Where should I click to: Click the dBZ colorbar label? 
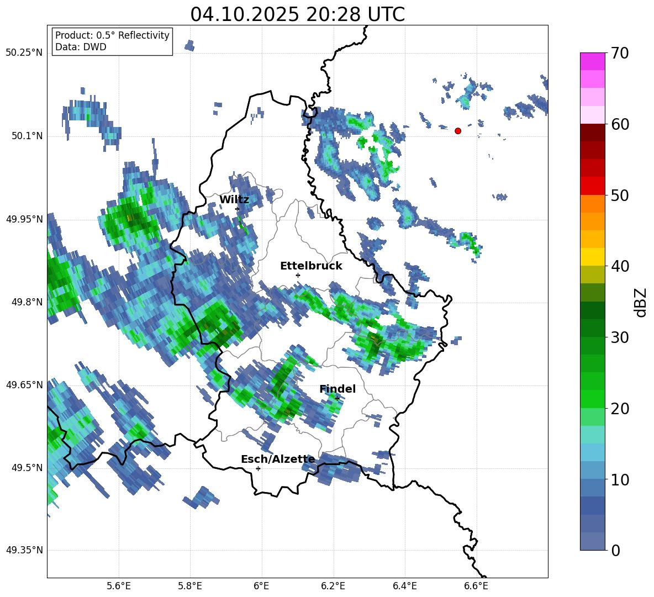(641, 302)
